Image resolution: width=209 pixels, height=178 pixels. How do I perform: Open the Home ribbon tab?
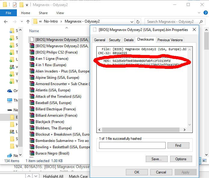click(26, 13)
